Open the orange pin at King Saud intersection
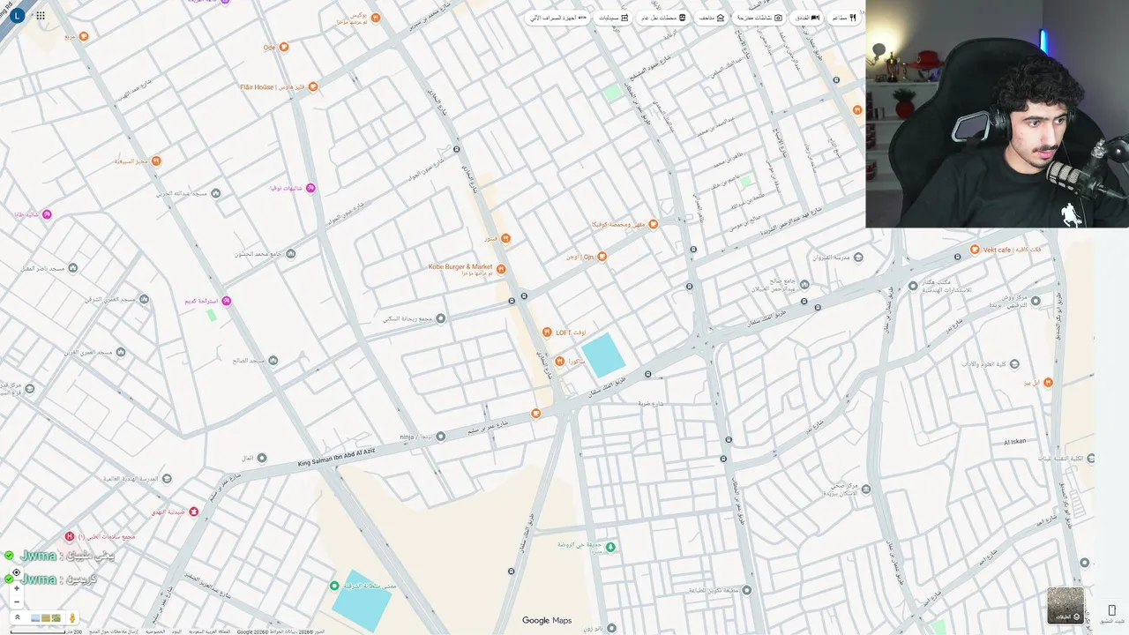This screenshot has width=1129, height=635. pyautogui.click(x=535, y=414)
